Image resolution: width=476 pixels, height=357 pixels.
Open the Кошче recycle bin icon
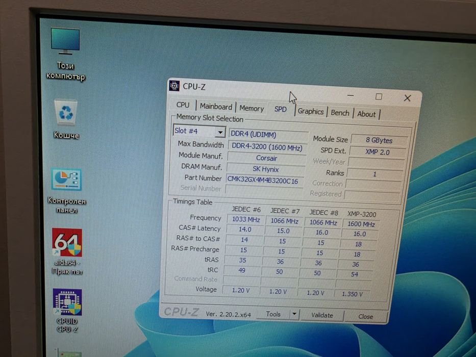pos(66,119)
